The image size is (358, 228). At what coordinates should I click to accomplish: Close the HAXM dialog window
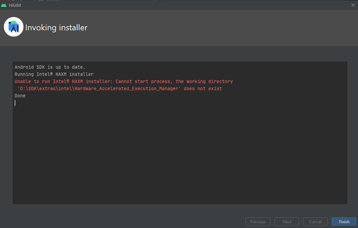pos(353,5)
